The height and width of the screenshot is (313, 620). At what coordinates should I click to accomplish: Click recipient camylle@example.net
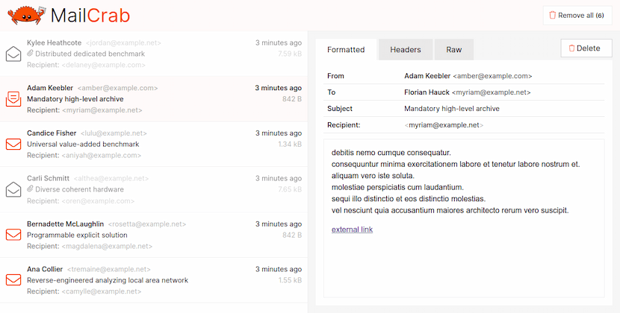[102, 291]
